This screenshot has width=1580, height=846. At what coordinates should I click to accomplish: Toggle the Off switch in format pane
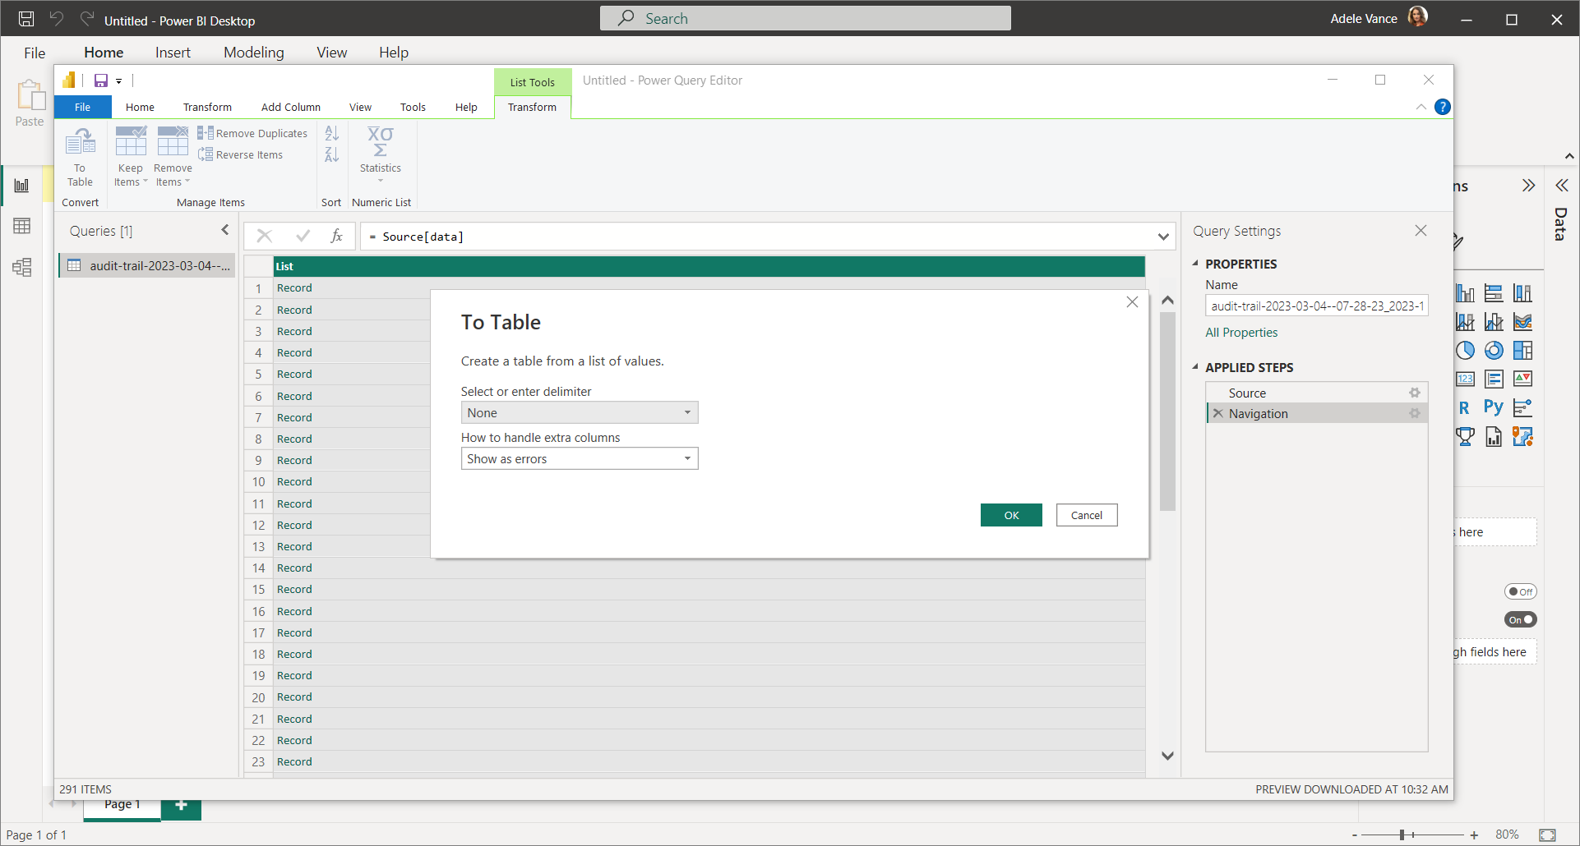pyautogui.click(x=1520, y=592)
